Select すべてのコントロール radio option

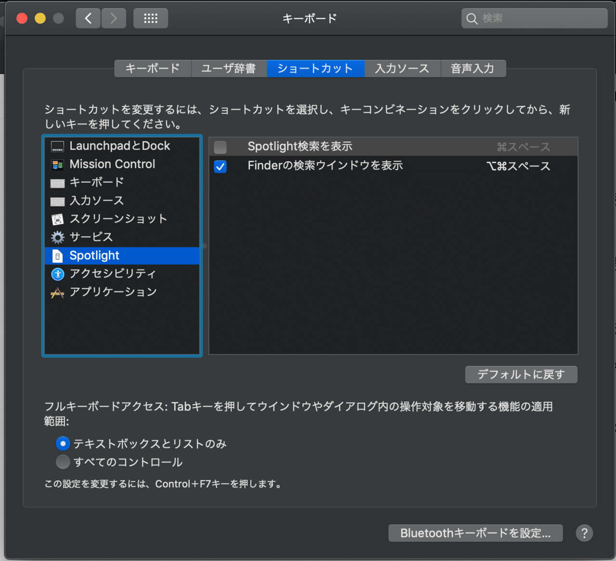coord(63,461)
